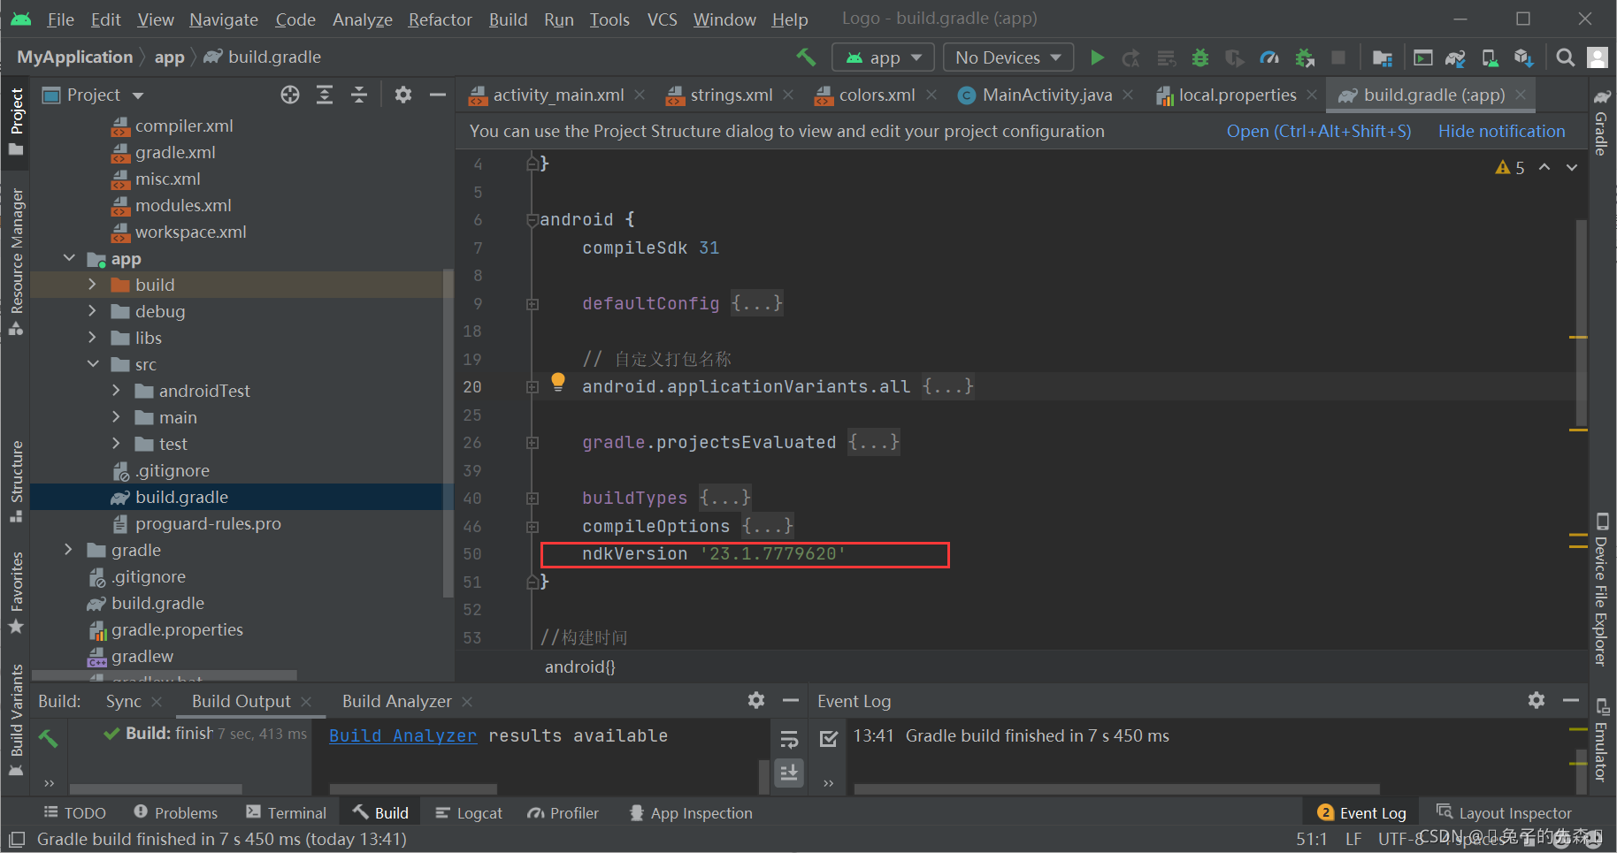Open the Terminal tool window button
Viewport: 1617px width, 853px height.
[287, 812]
